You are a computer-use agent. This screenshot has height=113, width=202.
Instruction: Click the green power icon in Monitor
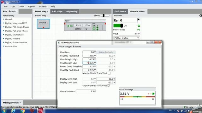(139, 26)
